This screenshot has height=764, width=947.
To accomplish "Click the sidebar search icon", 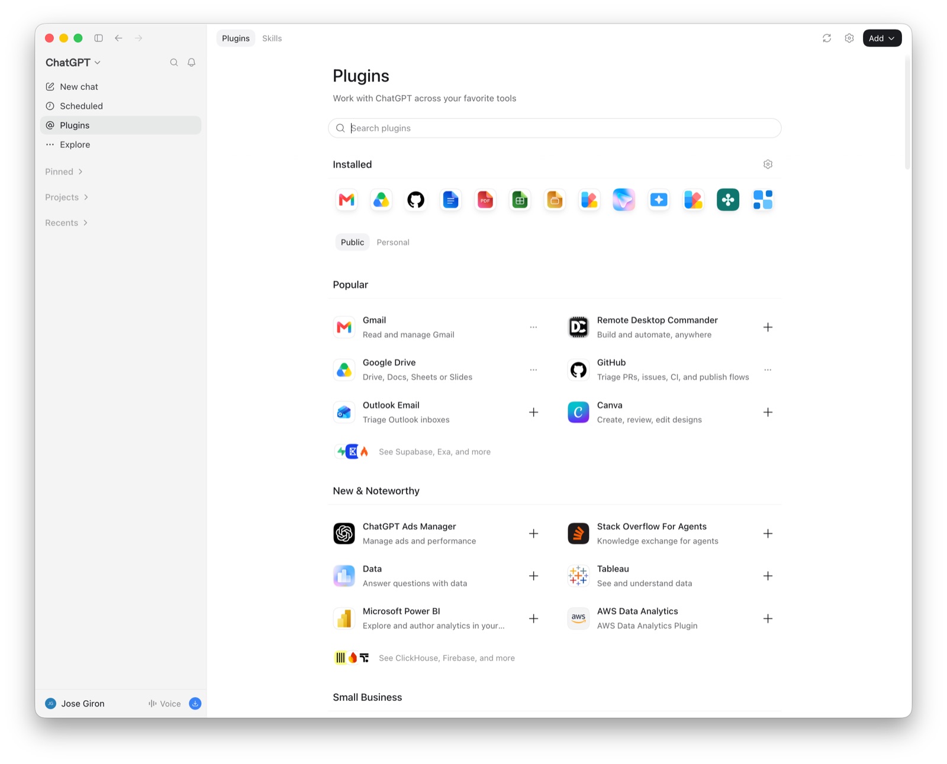I will click(174, 63).
